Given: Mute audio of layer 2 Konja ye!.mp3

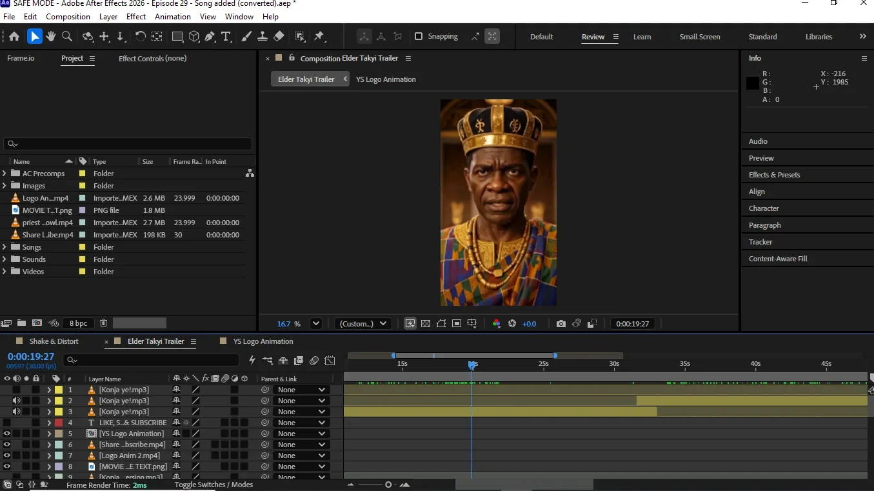Looking at the screenshot, I should click(x=17, y=401).
